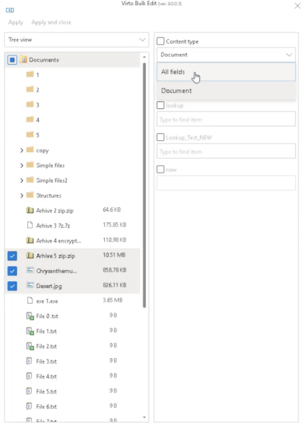
Task: Click the folder icon named 3
Action: [30, 105]
